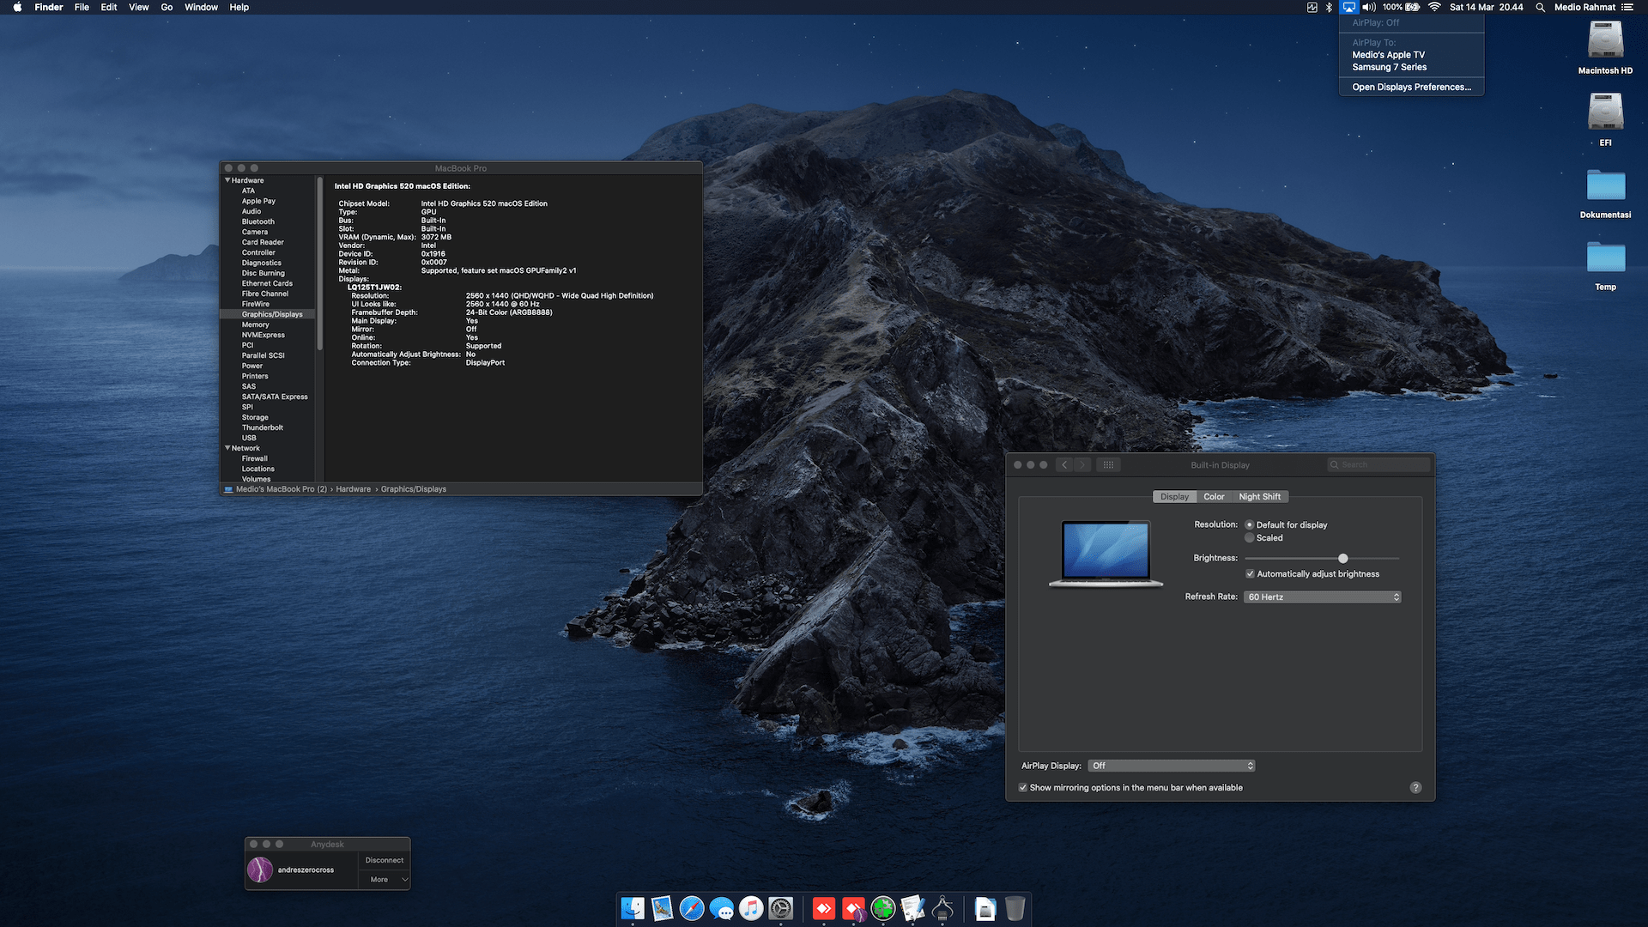The width and height of the screenshot is (1648, 927).
Task: Click the System Information sidebar scrollbar
Action: point(320,264)
